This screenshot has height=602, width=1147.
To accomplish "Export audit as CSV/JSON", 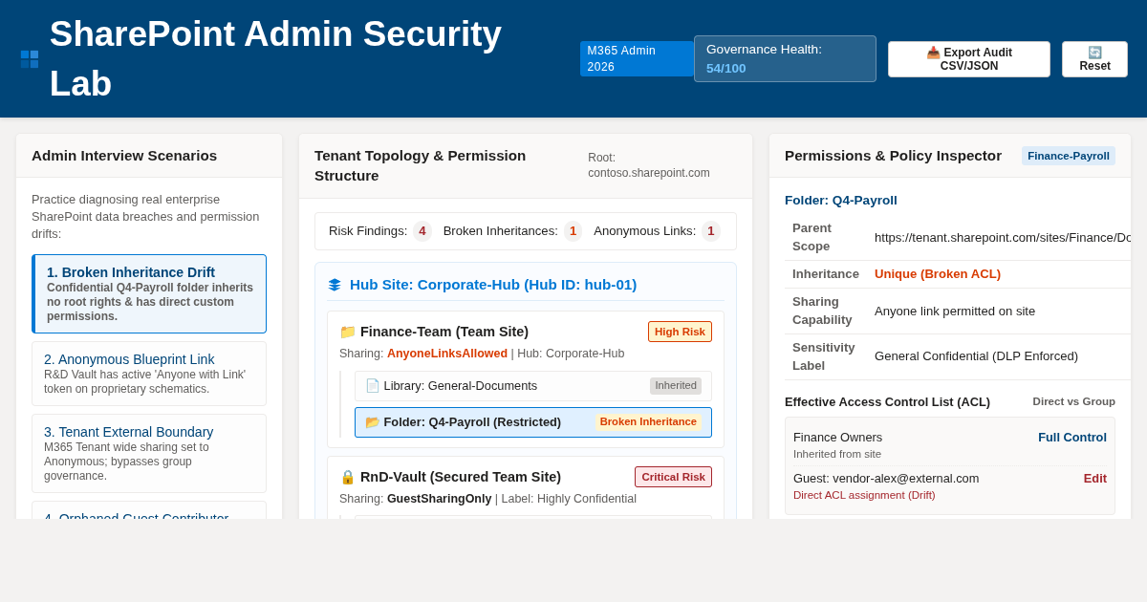I will [969, 59].
